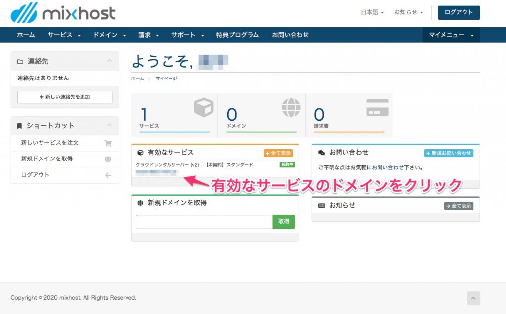
Task: Collapse the 連絡先 panel
Action: pyautogui.click(x=110, y=61)
